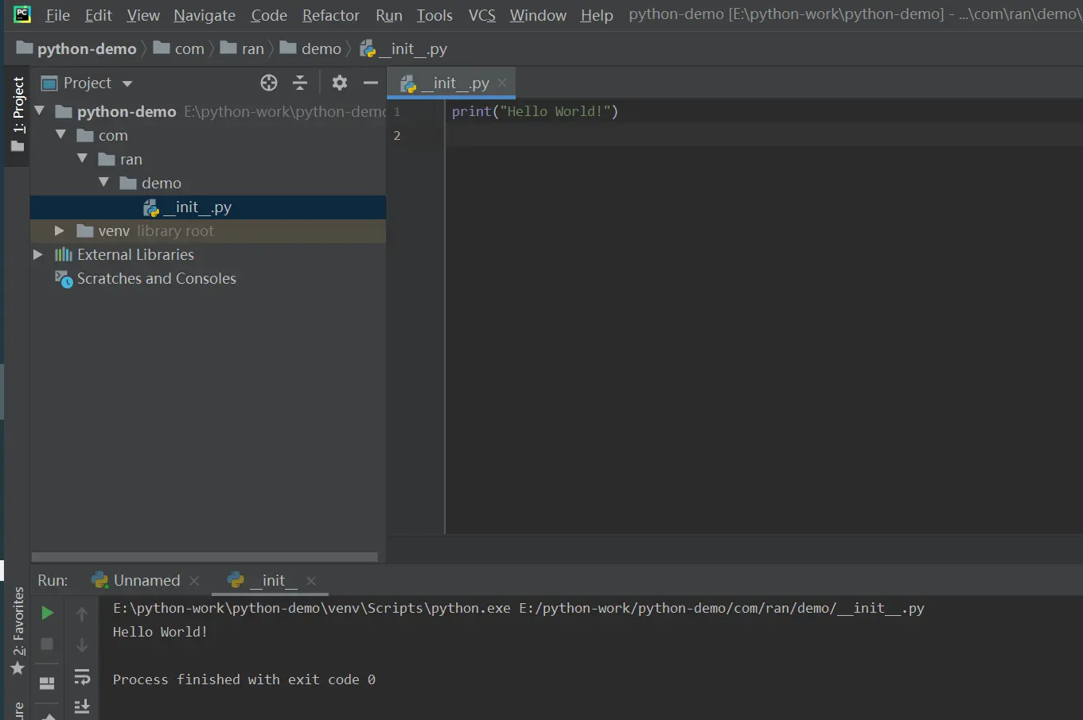Open the Edit menu
Viewport: 1083px width, 720px height.
coord(99,15)
